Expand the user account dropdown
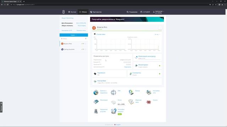This screenshot has width=227, height=127. (x=159, y=12)
